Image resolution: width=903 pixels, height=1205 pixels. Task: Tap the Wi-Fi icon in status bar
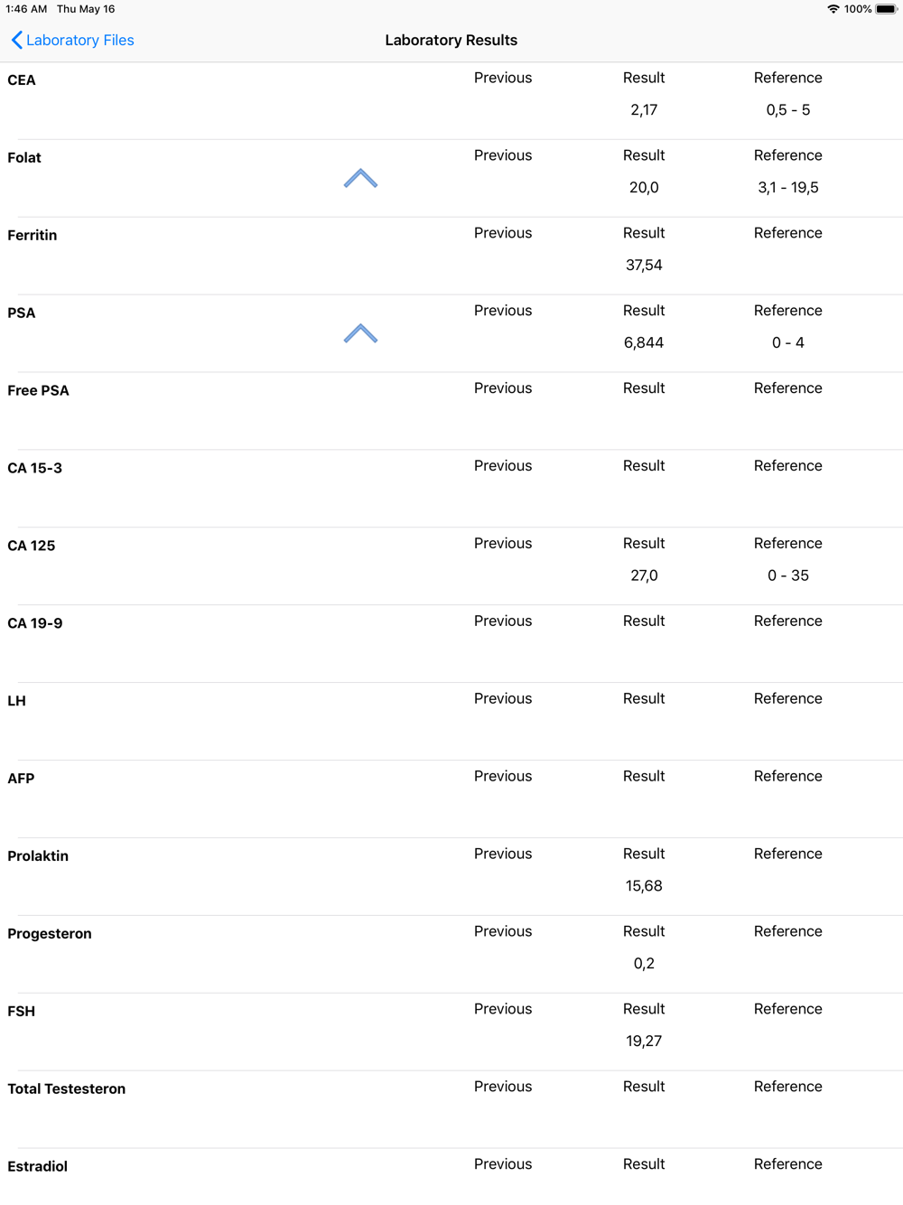pos(833,9)
